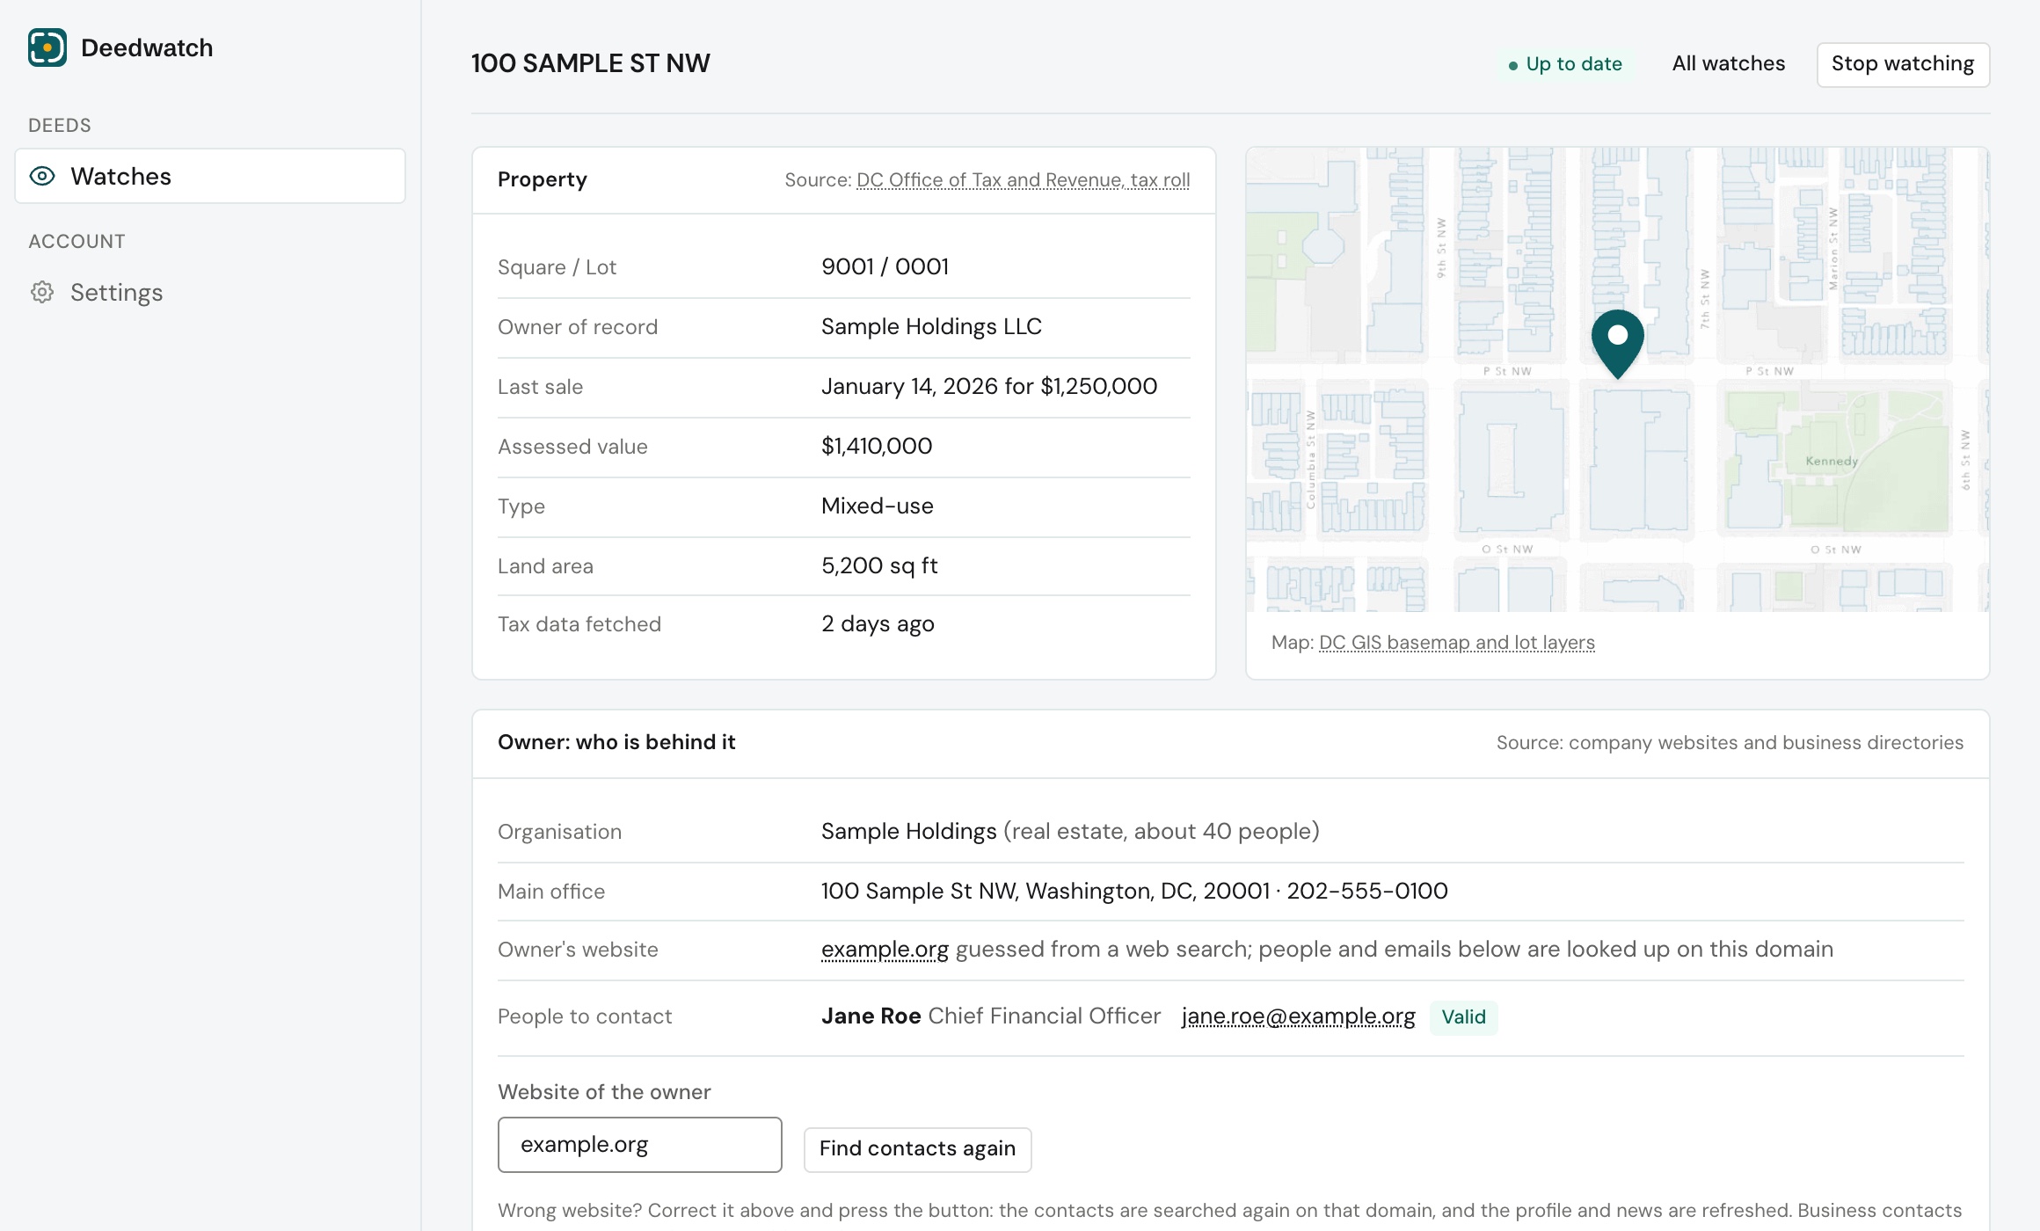Viewport: 2040px width, 1231px height.
Task: Select the assessed value $1,410,000
Action: pos(877,446)
